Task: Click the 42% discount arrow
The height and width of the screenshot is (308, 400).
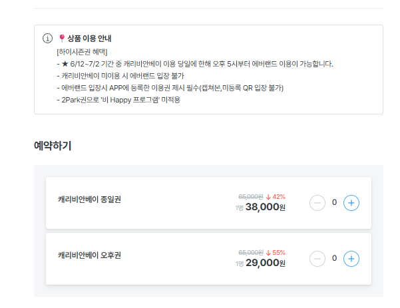Action: (x=268, y=197)
